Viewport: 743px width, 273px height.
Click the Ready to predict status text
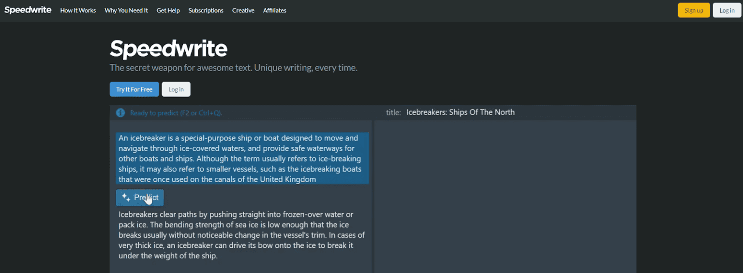[176, 113]
